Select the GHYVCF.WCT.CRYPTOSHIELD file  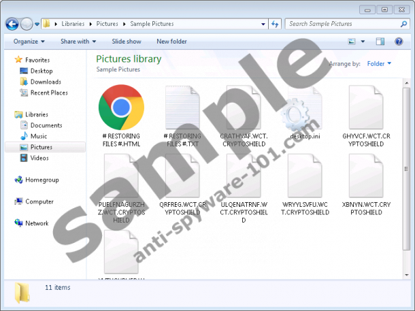[x=366, y=109]
